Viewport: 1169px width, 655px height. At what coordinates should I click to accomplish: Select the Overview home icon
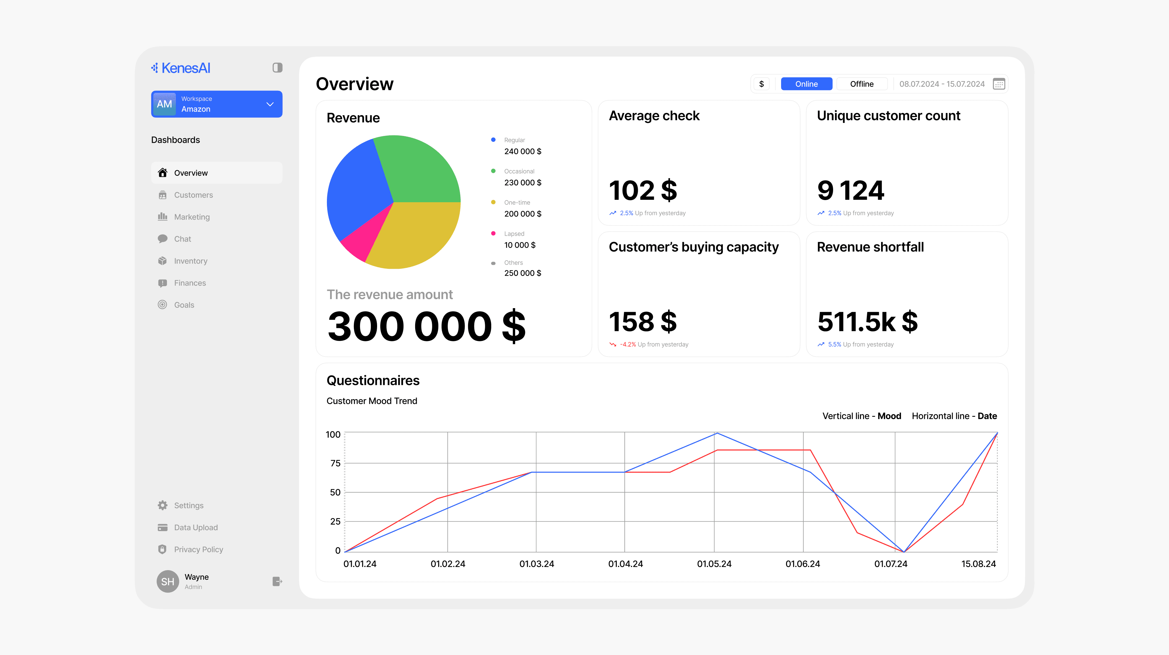[x=163, y=172]
